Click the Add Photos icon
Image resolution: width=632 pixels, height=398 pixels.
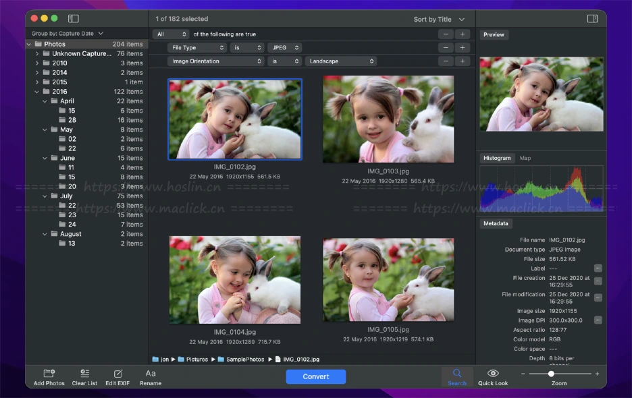click(x=49, y=374)
